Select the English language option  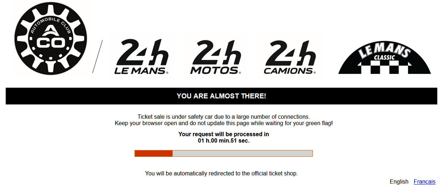(x=399, y=182)
